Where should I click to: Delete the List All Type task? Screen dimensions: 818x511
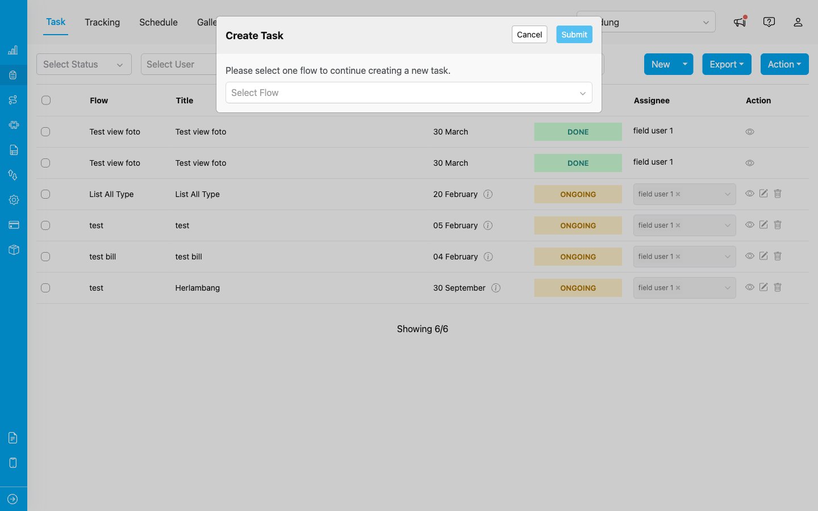click(x=778, y=194)
